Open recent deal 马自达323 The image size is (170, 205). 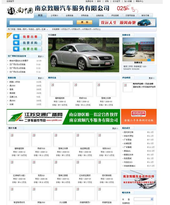pos(128,162)
